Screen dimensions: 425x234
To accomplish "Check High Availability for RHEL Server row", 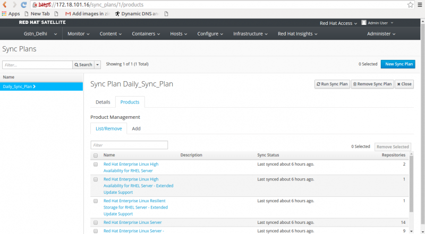I will click(x=96, y=164).
